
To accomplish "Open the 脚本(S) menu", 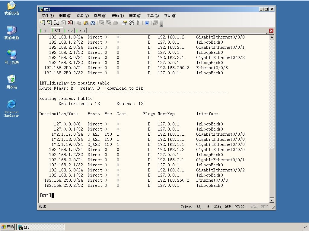I will tap(135, 16).
